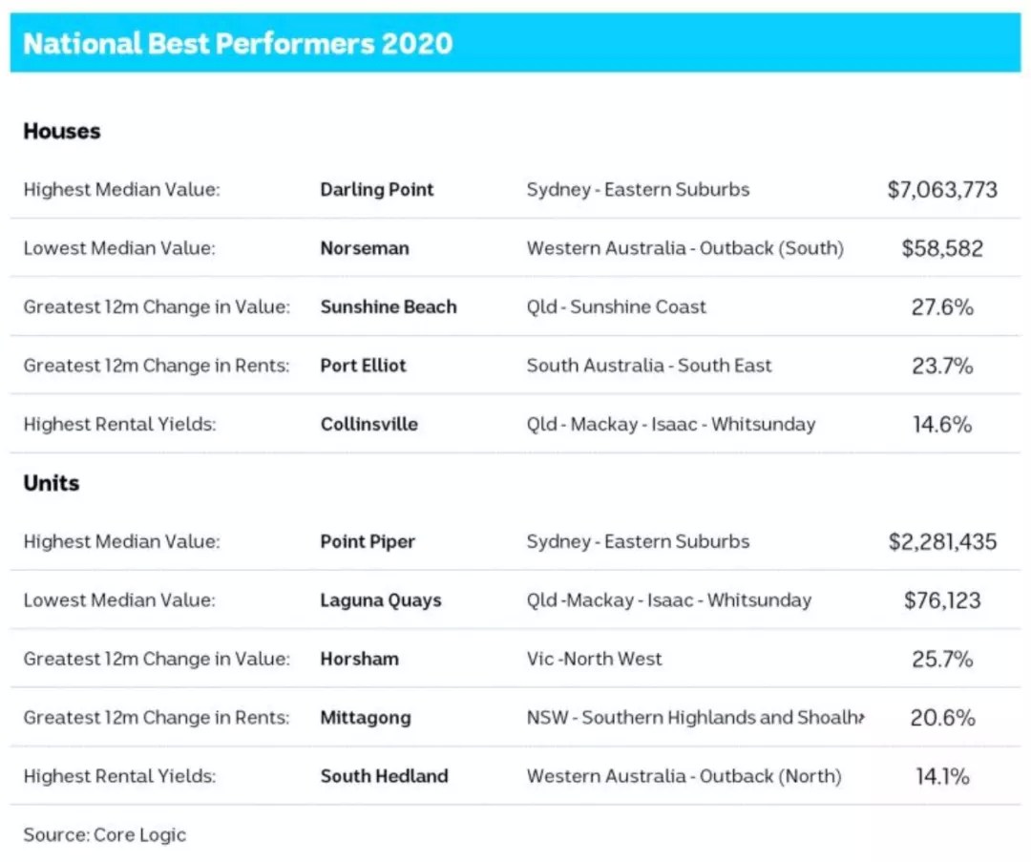
Task: Select the $58,582 lowest house value
Action: click(941, 248)
